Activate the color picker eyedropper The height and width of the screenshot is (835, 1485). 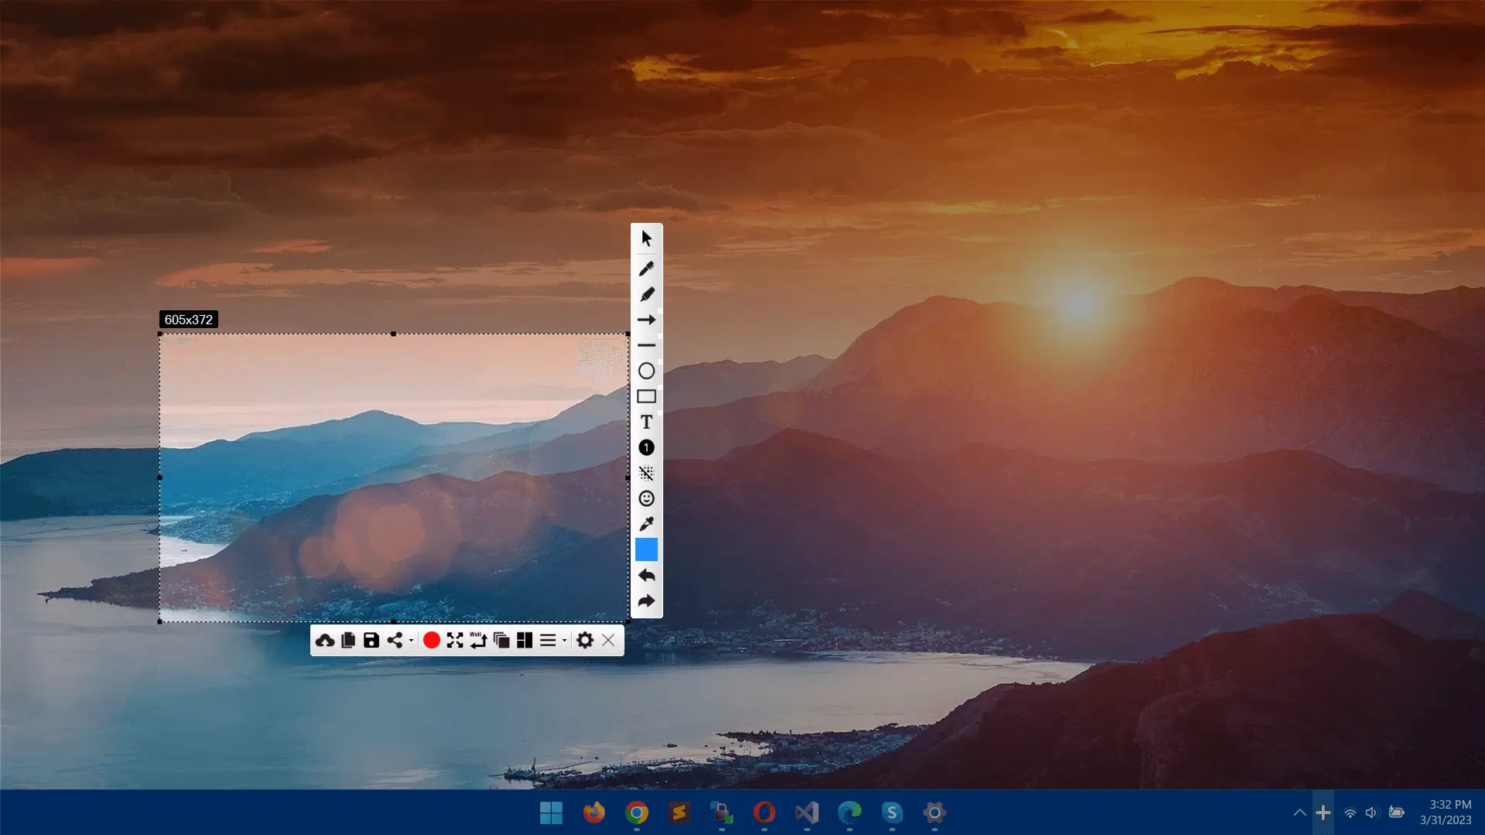[647, 524]
